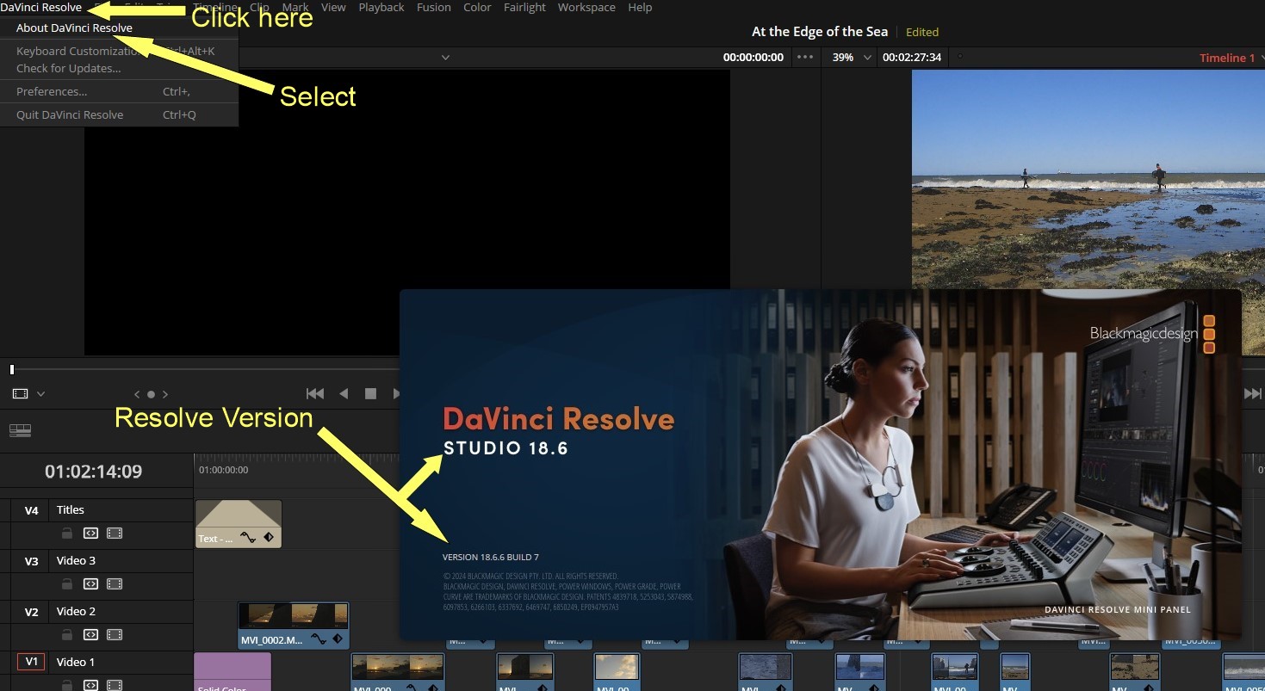Lock the Titles V4 track
The width and height of the screenshot is (1265, 691).
pyautogui.click(x=67, y=534)
